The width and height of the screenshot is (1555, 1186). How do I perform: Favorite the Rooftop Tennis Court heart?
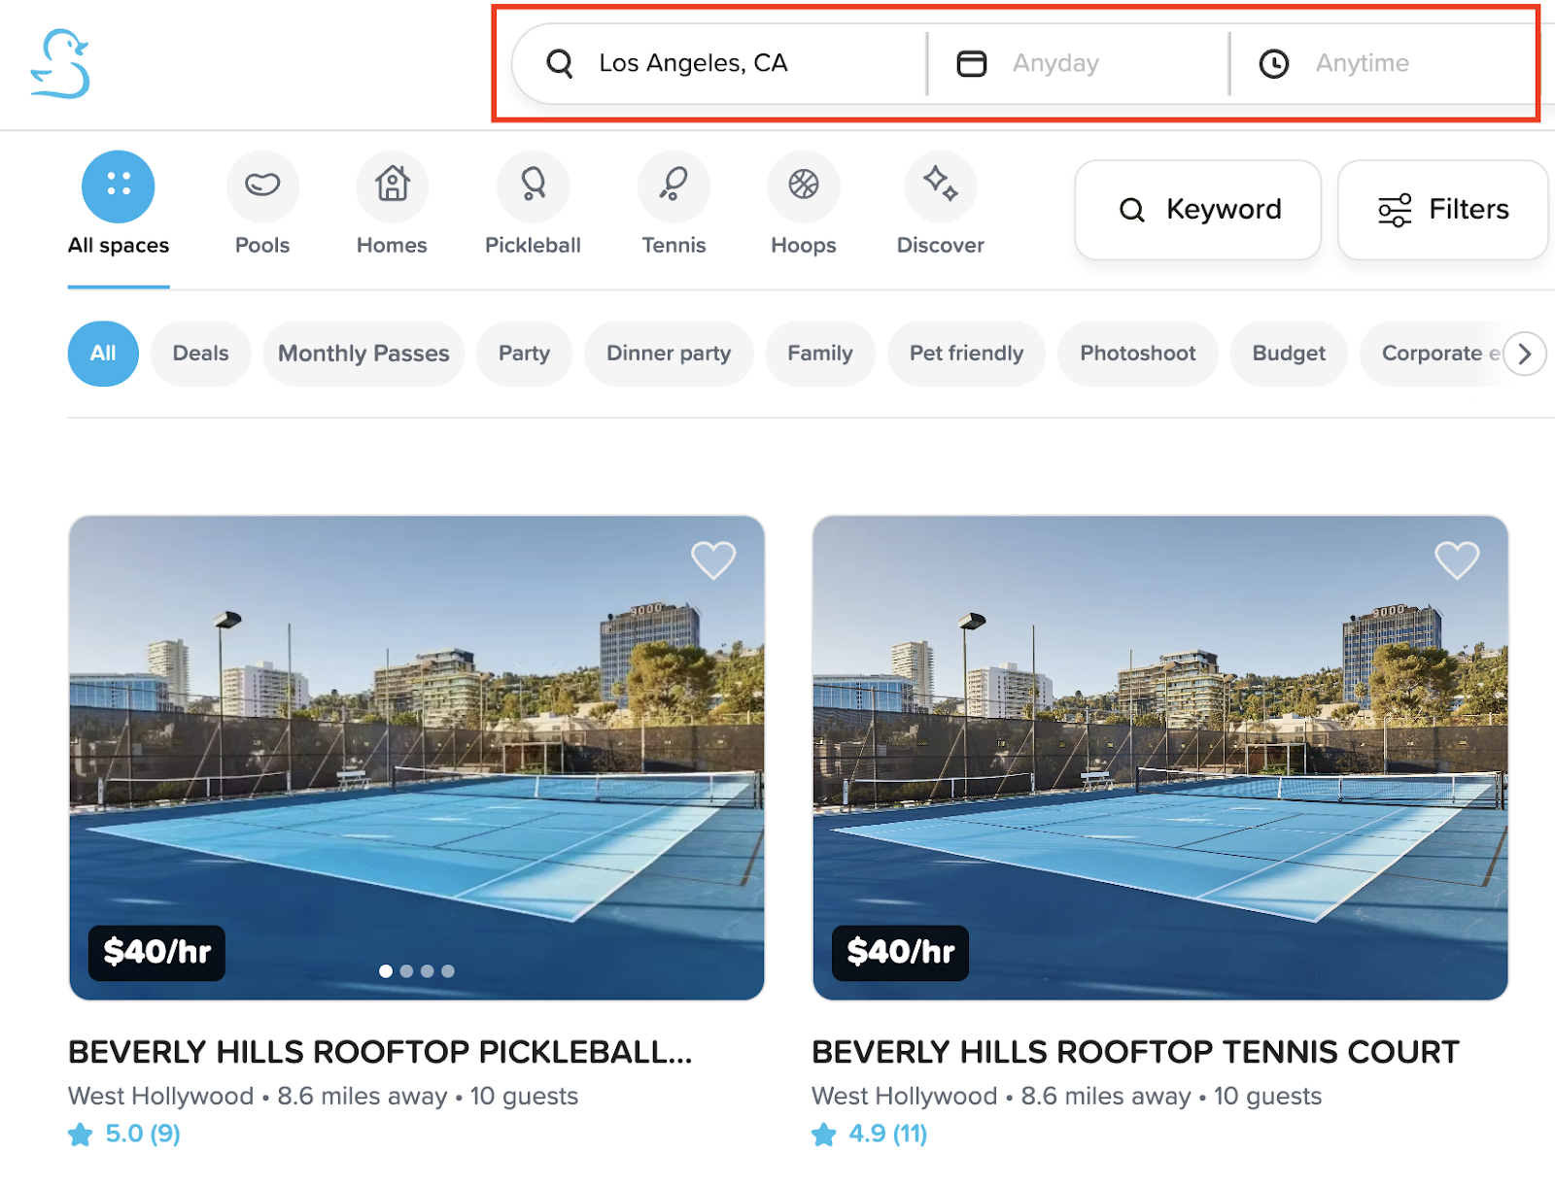pyautogui.click(x=1456, y=560)
